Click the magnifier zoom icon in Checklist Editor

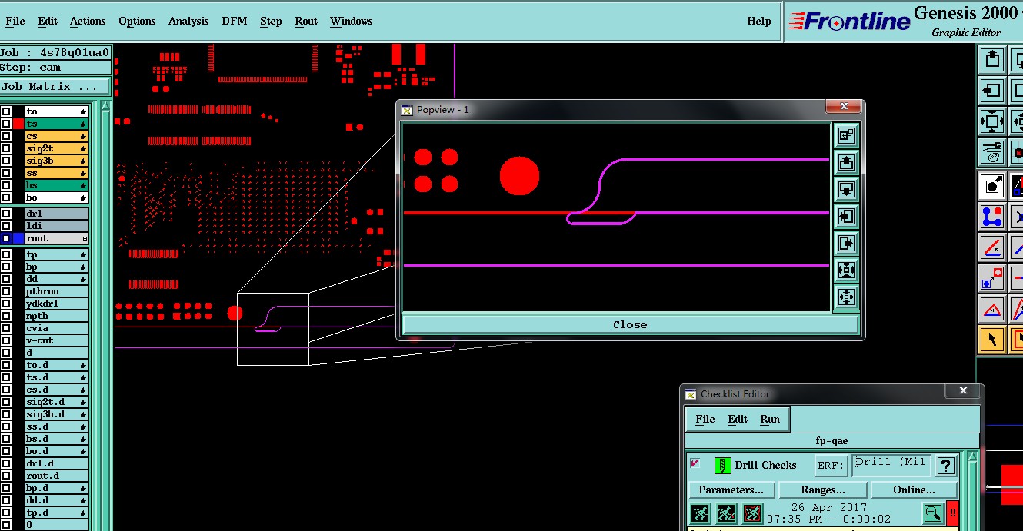(932, 513)
